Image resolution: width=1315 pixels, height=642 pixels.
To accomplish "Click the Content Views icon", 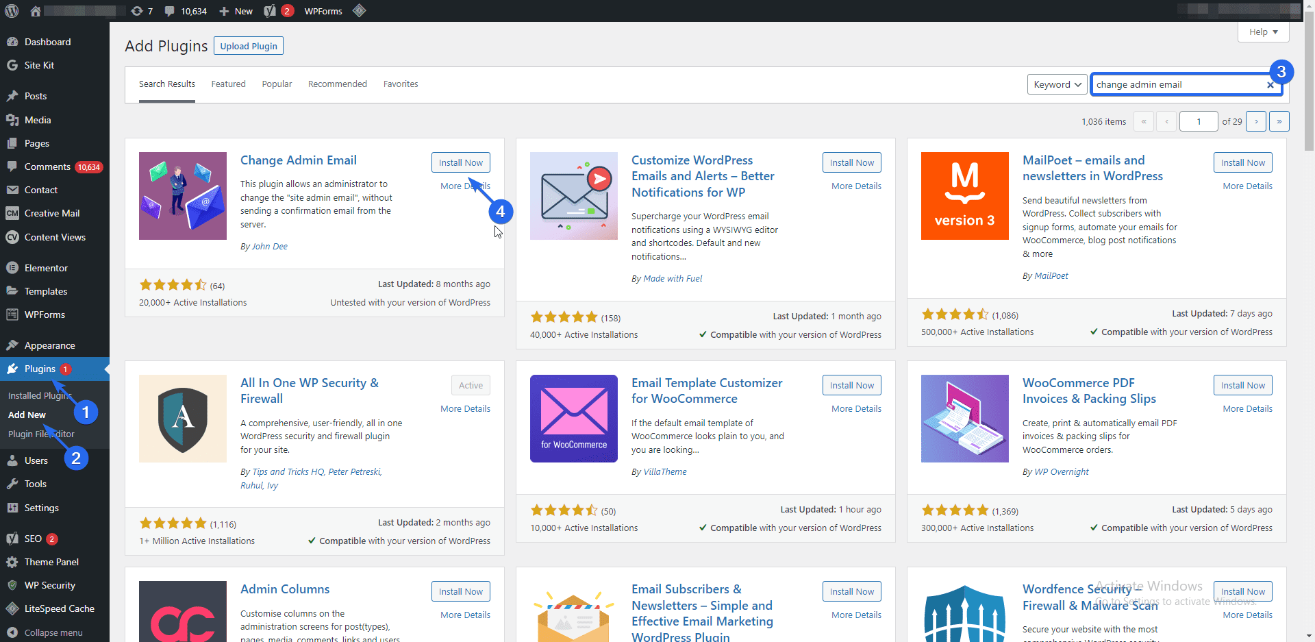I will [12, 237].
